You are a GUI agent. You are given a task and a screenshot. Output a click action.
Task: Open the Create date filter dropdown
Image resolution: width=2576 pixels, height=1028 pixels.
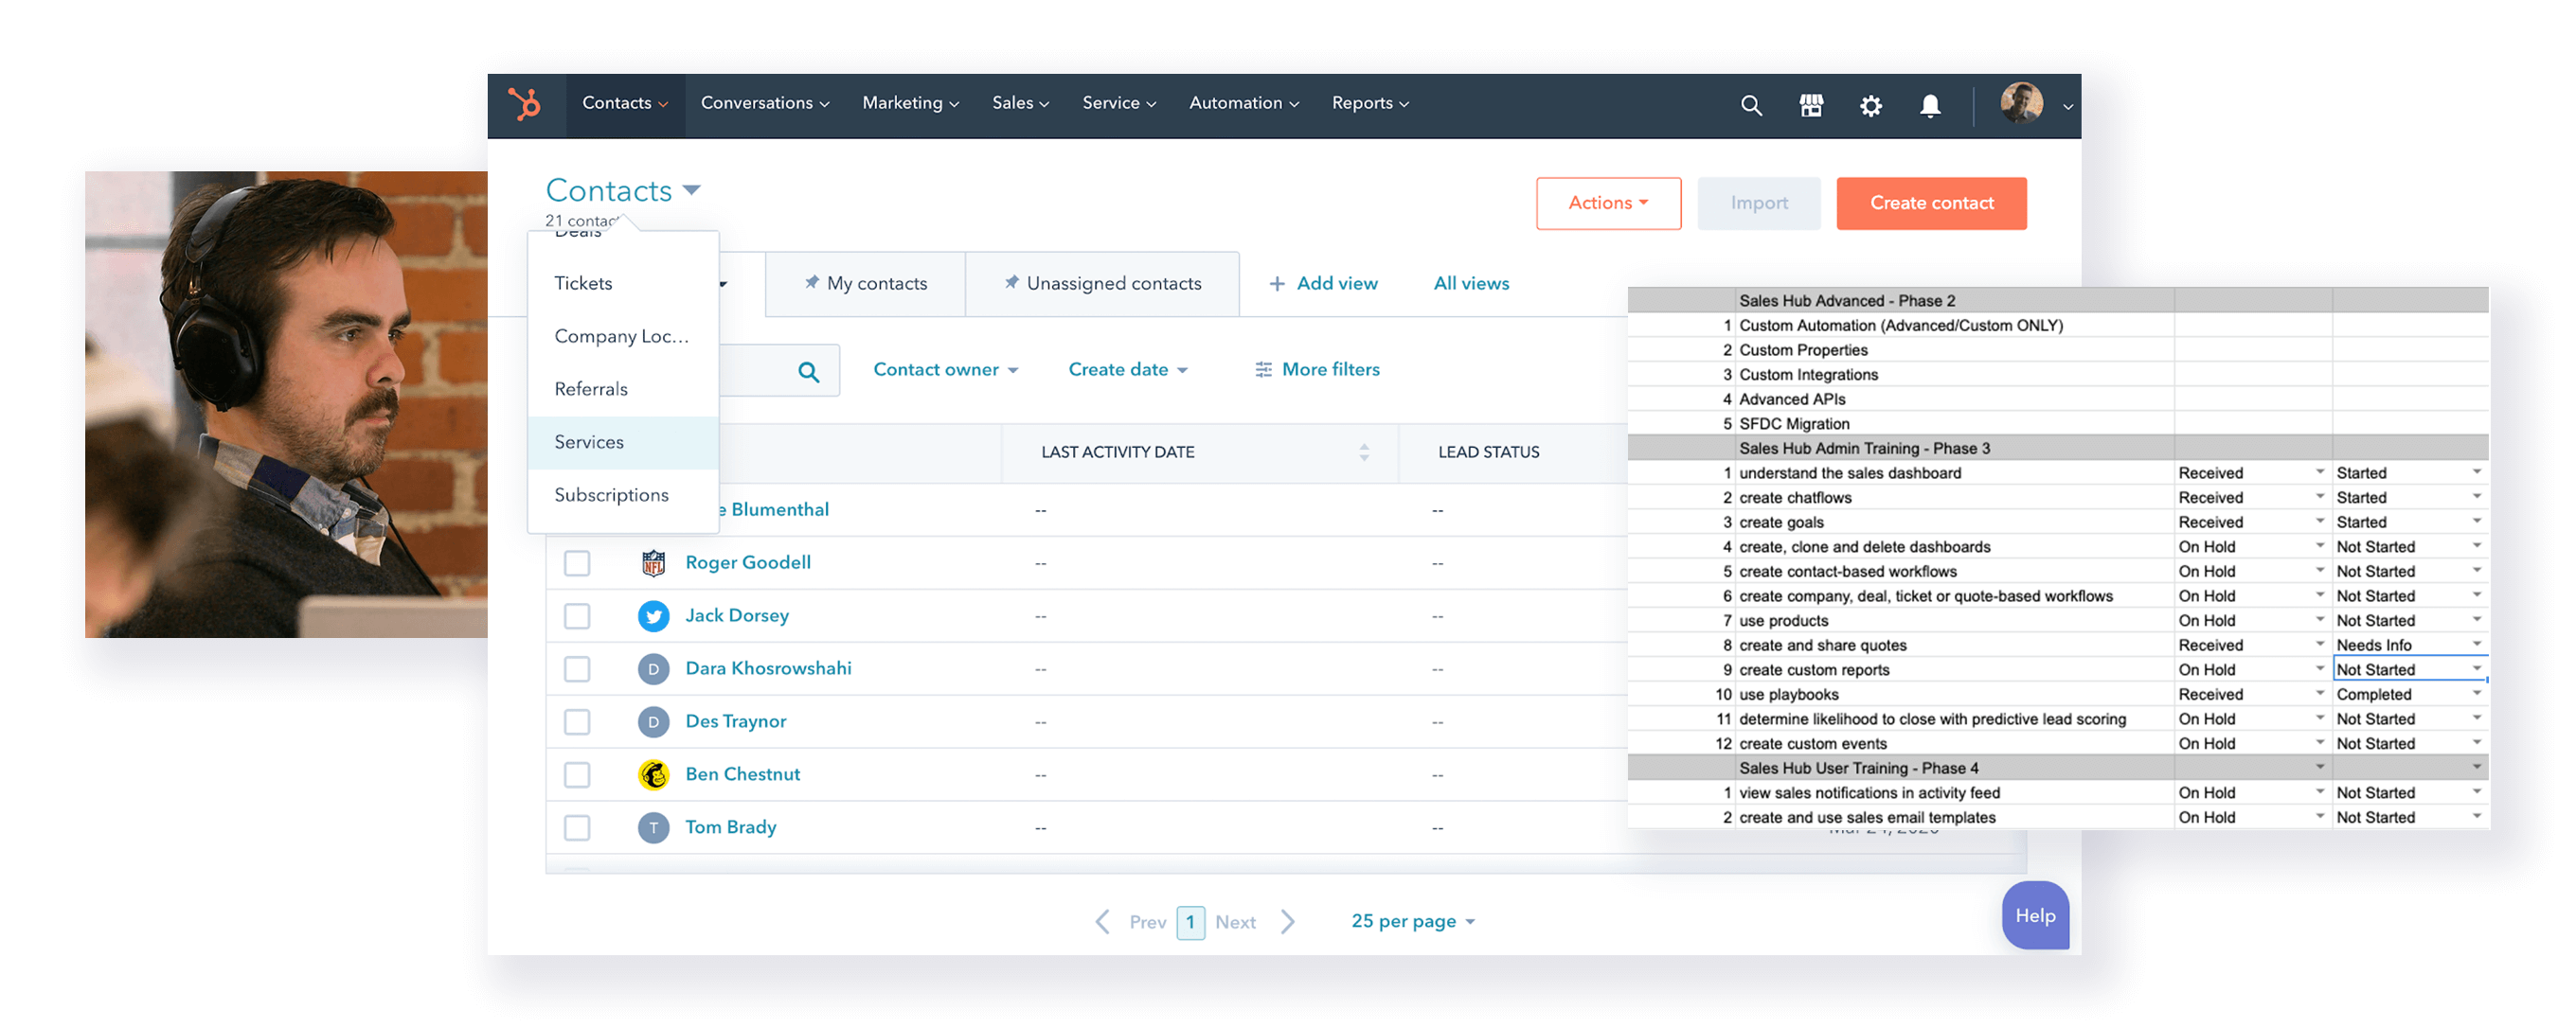coord(1127,369)
